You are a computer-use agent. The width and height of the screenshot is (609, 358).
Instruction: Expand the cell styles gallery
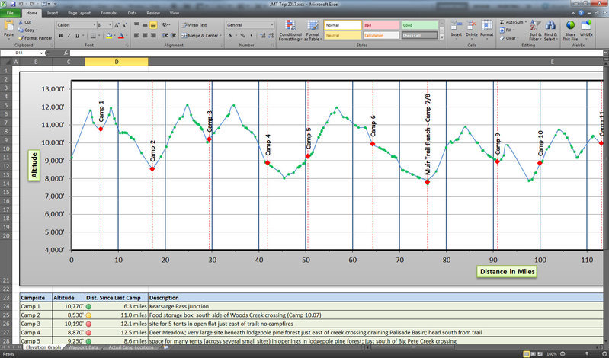[x=441, y=37]
